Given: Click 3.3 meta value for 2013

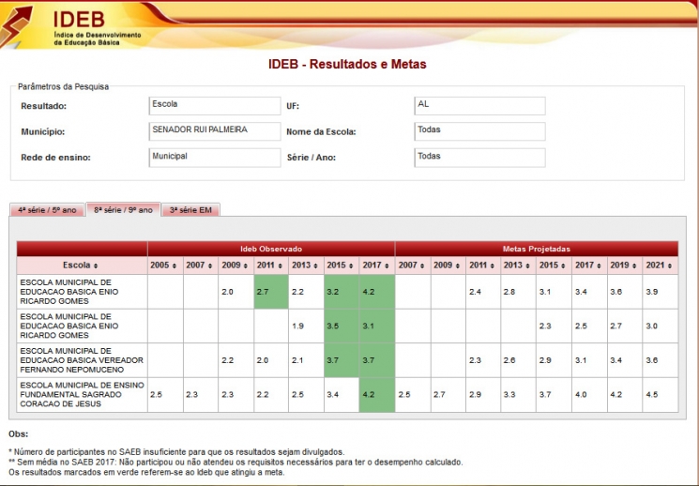Looking at the screenshot, I should click(x=509, y=395).
